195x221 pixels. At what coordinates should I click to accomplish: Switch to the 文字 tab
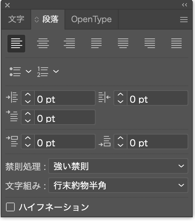coord(16,19)
